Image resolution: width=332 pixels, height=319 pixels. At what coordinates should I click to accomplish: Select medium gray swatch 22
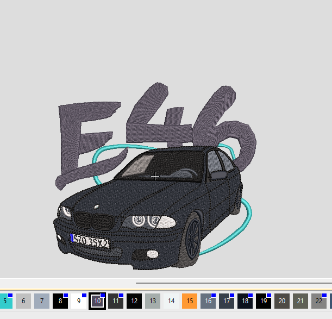319,301
